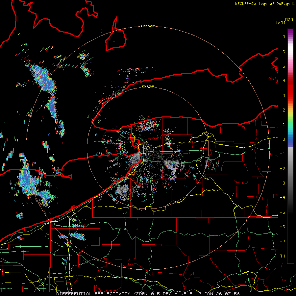Click the 50 NMI range ring label
This screenshot has width=296, height=296.
coord(148,87)
